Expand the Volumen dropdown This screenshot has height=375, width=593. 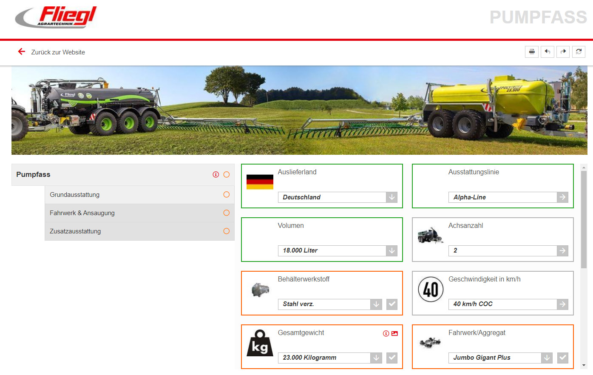(392, 251)
